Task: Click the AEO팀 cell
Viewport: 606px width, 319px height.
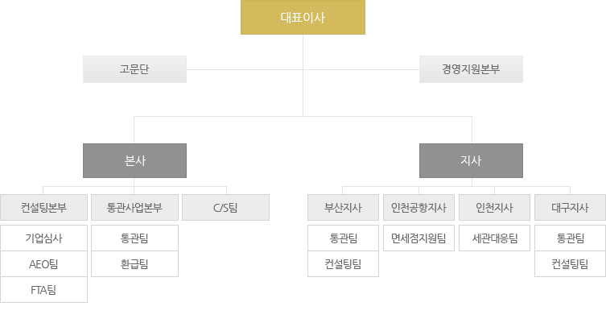Action: 43,264
